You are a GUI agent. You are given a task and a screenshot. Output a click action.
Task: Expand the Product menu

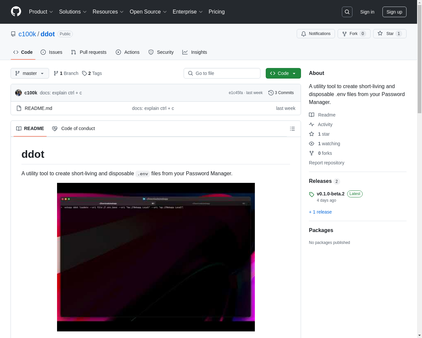(41, 12)
